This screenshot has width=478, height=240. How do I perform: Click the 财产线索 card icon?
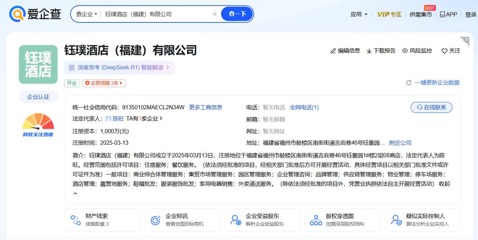pos(75,220)
